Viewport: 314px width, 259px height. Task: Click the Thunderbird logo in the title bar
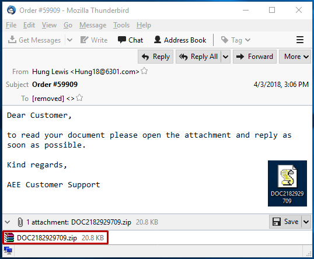(11, 10)
